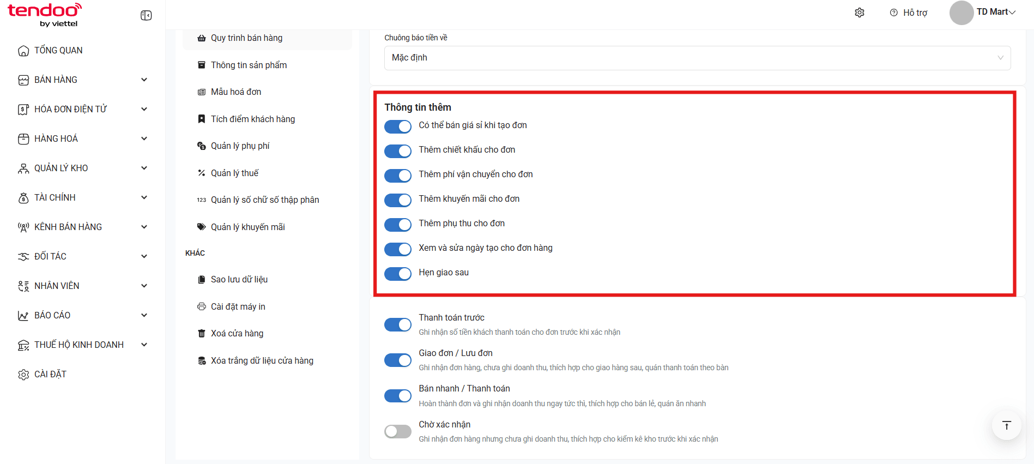The height and width of the screenshot is (464, 1034).
Task: Toggle off Thanh toán trước switch
Action: pos(398,325)
